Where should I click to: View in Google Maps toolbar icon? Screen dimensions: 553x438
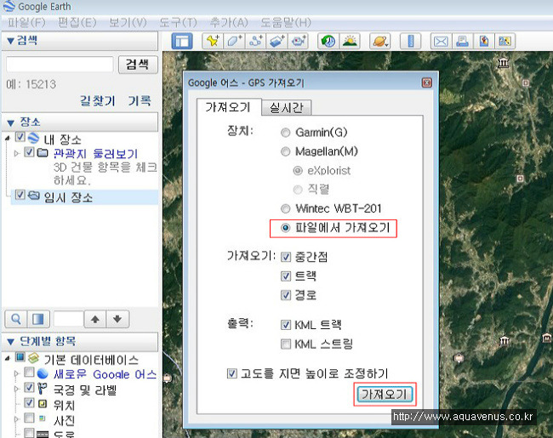[x=505, y=42]
